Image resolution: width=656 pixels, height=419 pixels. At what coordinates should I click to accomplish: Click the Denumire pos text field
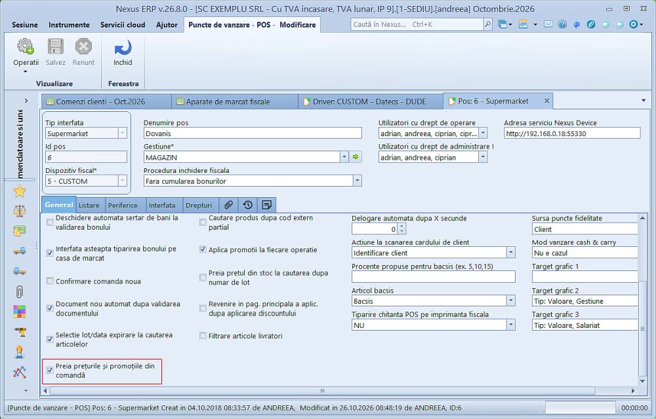coord(253,134)
